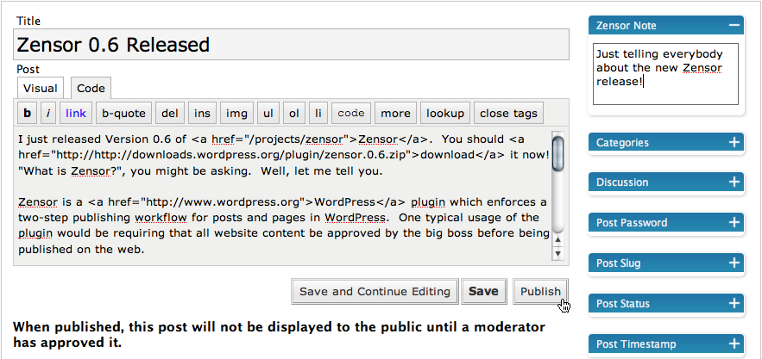The width and height of the screenshot is (762, 359).
Task: Click inside the Zensor Note text box
Action: (x=665, y=74)
